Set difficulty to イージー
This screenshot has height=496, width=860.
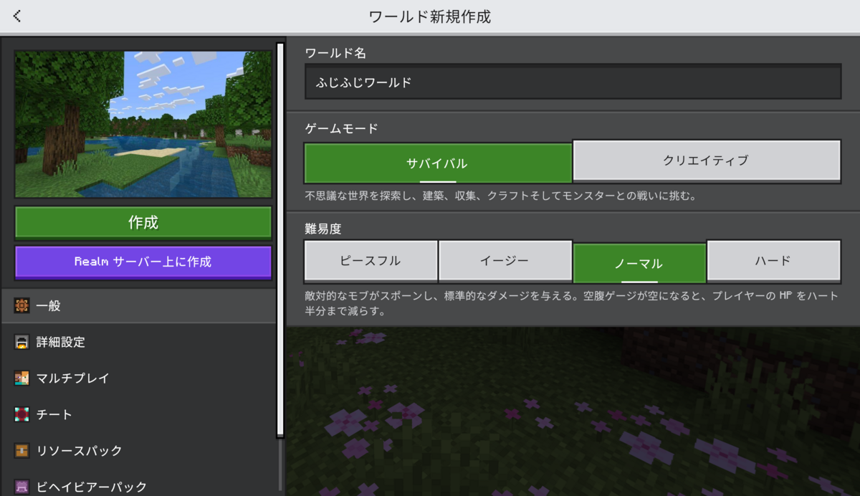(505, 261)
